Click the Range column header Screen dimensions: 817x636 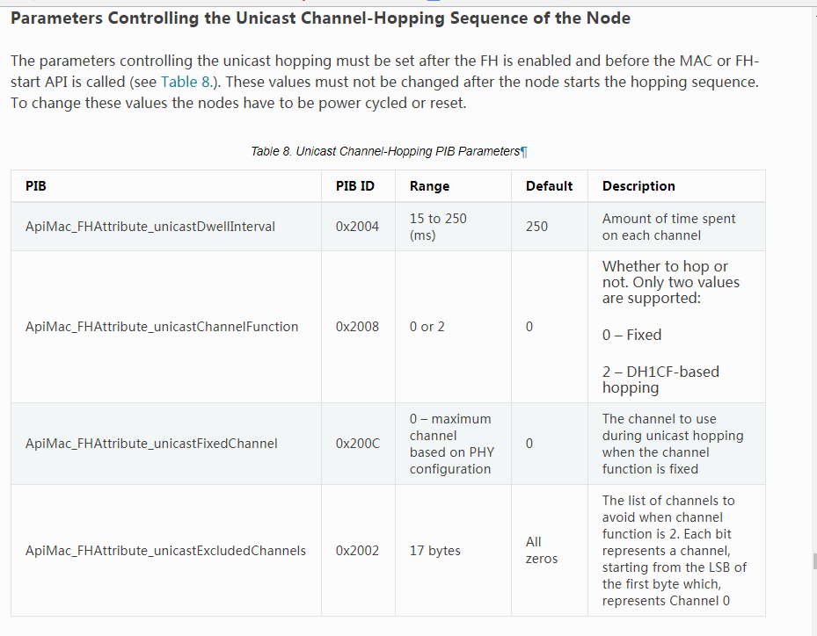[x=429, y=186]
